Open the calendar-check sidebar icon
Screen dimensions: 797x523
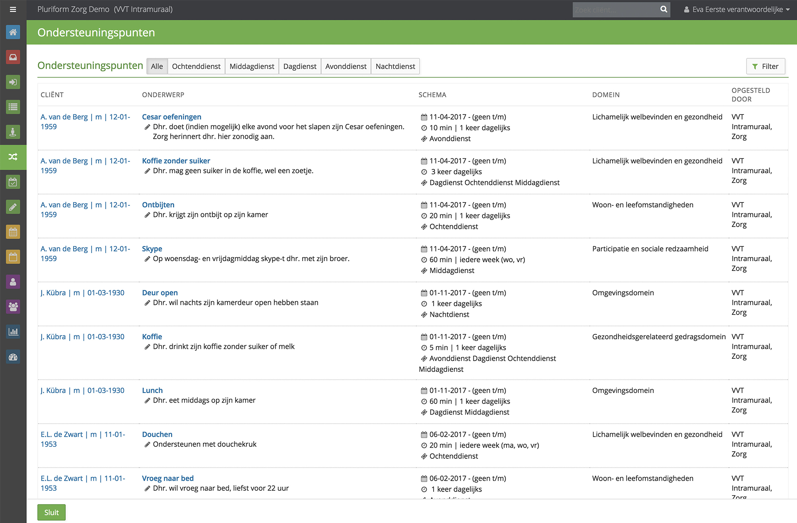click(x=13, y=182)
